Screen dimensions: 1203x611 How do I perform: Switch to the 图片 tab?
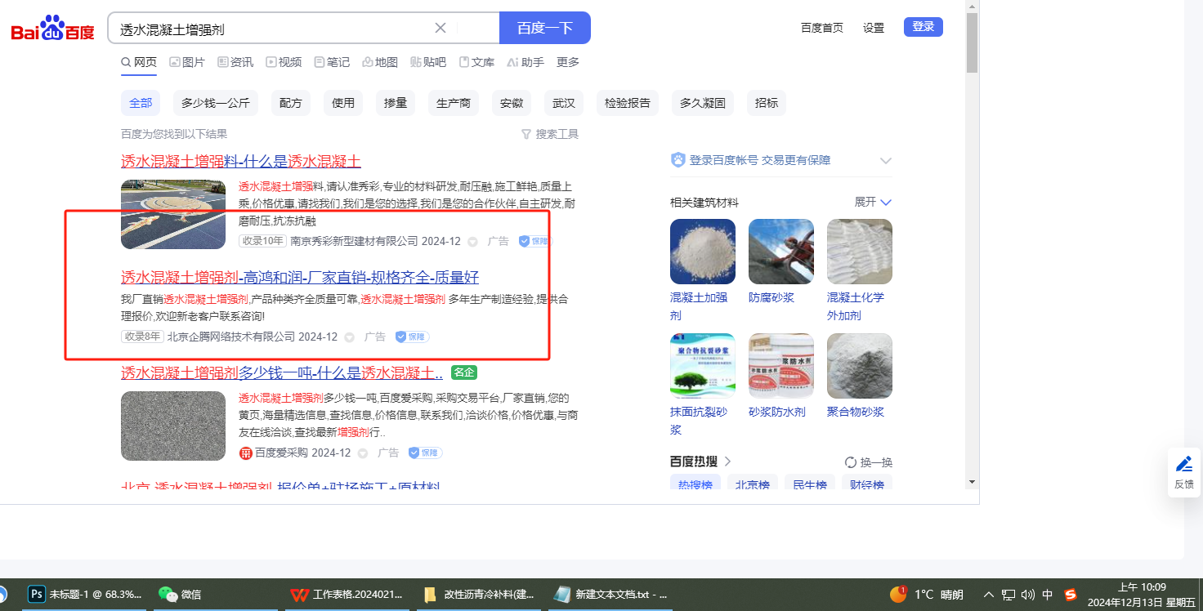tap(187, 62)
